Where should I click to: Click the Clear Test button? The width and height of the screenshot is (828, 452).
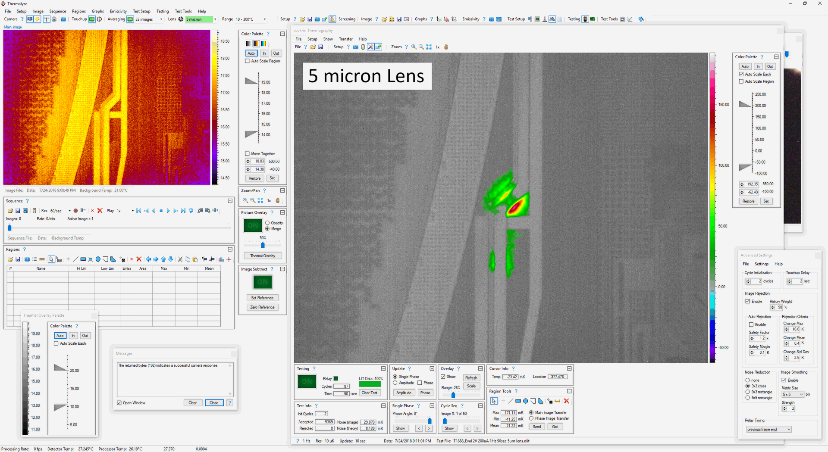[369, 393]
